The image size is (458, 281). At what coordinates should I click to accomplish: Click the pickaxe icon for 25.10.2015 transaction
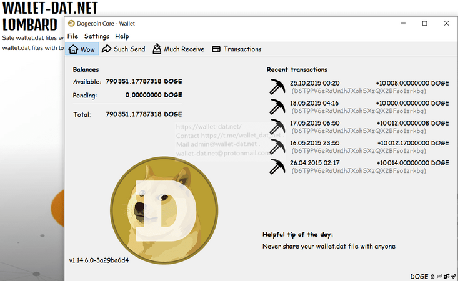point(277,87)
